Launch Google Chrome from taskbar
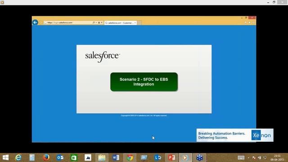Viewport: 288px width, 162px height. coord(130,157)
